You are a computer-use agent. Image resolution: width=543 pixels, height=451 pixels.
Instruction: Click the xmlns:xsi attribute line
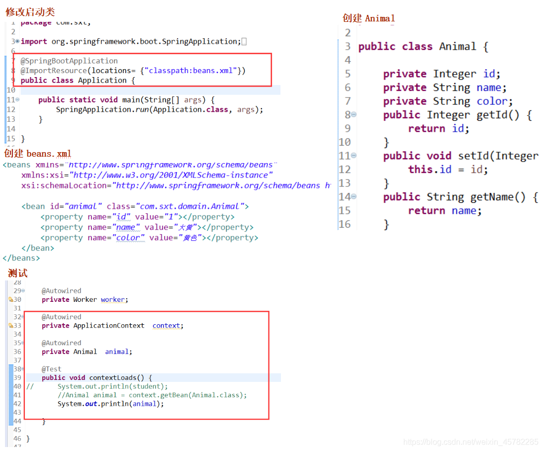pyautogui.click(x=147, y=175)
